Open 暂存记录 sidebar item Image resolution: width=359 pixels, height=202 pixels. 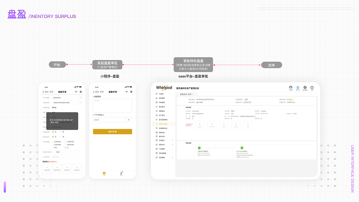(x=160, y=136)
